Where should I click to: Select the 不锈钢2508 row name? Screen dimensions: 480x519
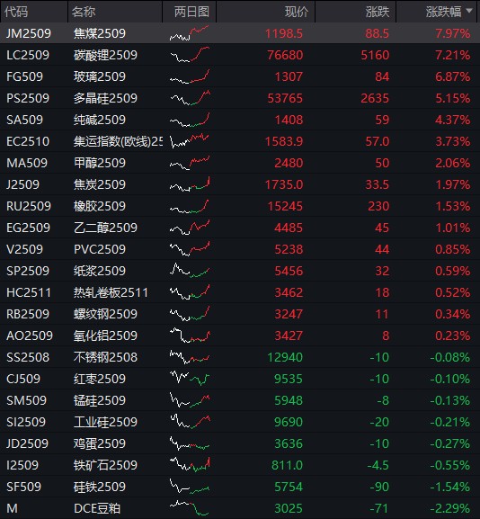105,357
